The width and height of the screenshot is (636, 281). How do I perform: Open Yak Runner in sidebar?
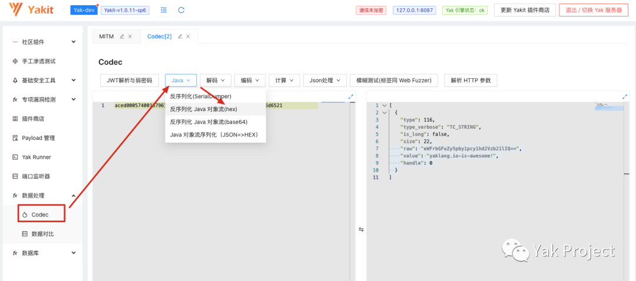tap(42, 157)
